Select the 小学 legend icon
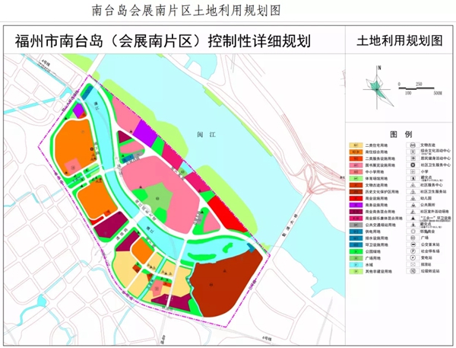456x348 pixels. click(x=413, y=171)
